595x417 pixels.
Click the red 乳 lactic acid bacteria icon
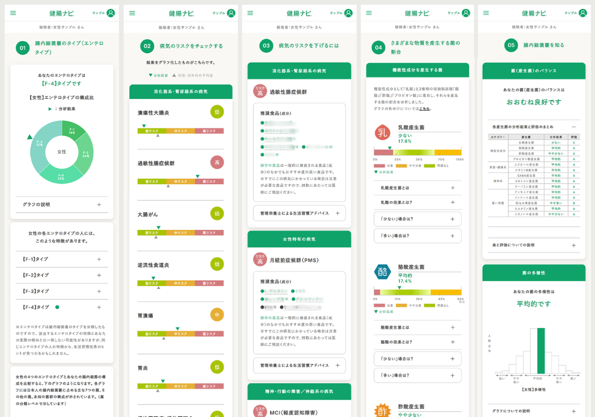tap(381, 133)
